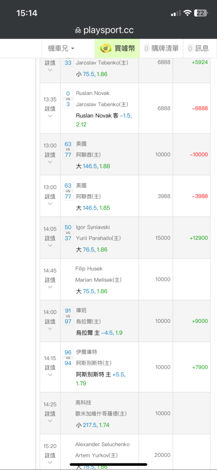Open 詳情 for the 14:25 高科技 match

pyautogui.click(x=50, y=414)
